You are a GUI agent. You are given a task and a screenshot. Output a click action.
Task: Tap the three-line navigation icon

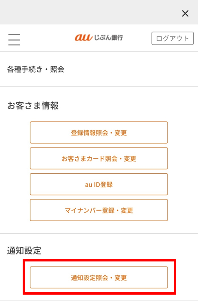coord(14,39)
